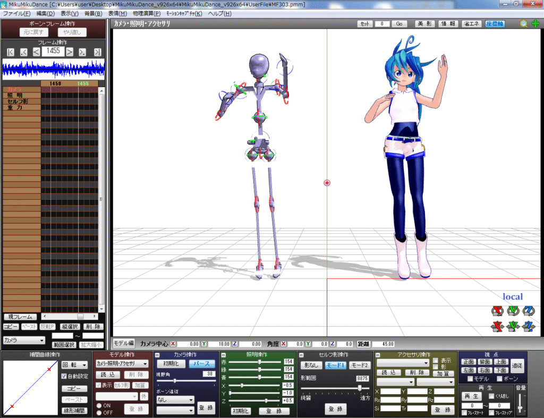This screenshot has height=418, width=544.
Task: Toggle the 表示 checkbox in アクセサリ操作
Action: pyautogui.click(x=436, y=361)
